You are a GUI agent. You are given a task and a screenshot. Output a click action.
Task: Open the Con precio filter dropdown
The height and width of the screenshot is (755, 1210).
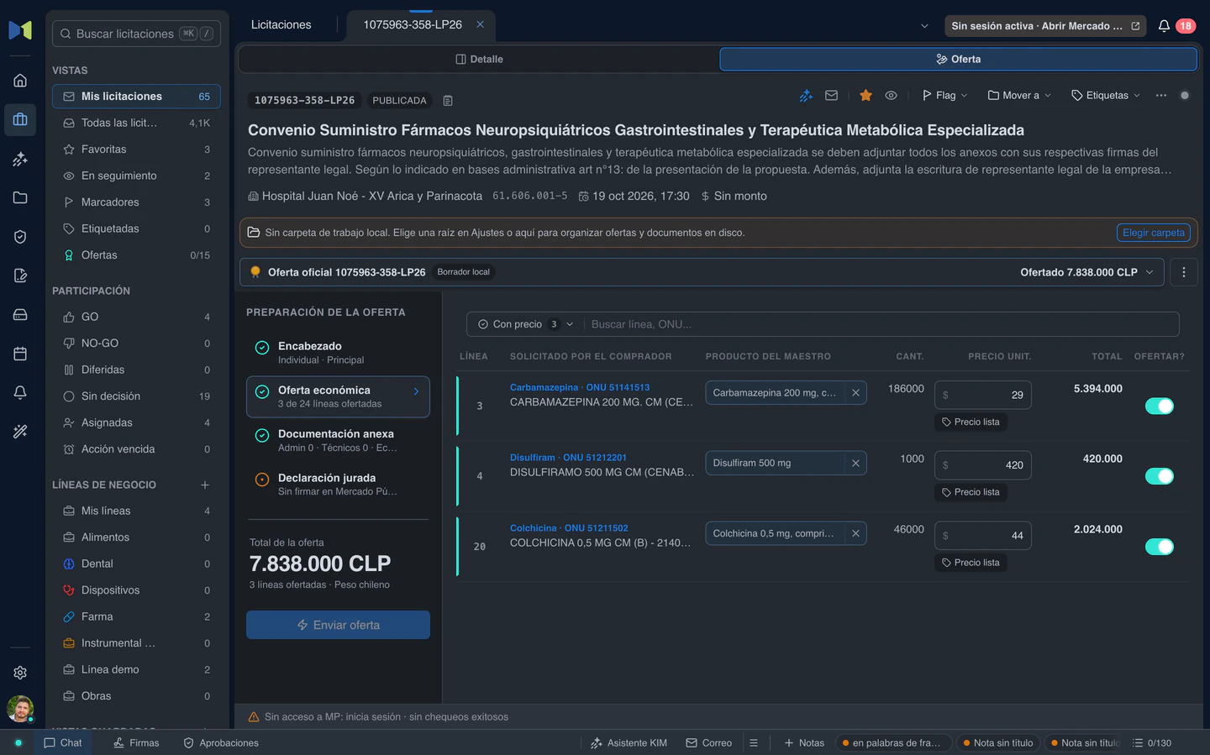click(x=526, y=324)
